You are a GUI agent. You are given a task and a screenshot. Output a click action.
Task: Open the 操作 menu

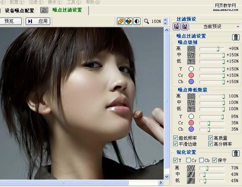(55, 2)
